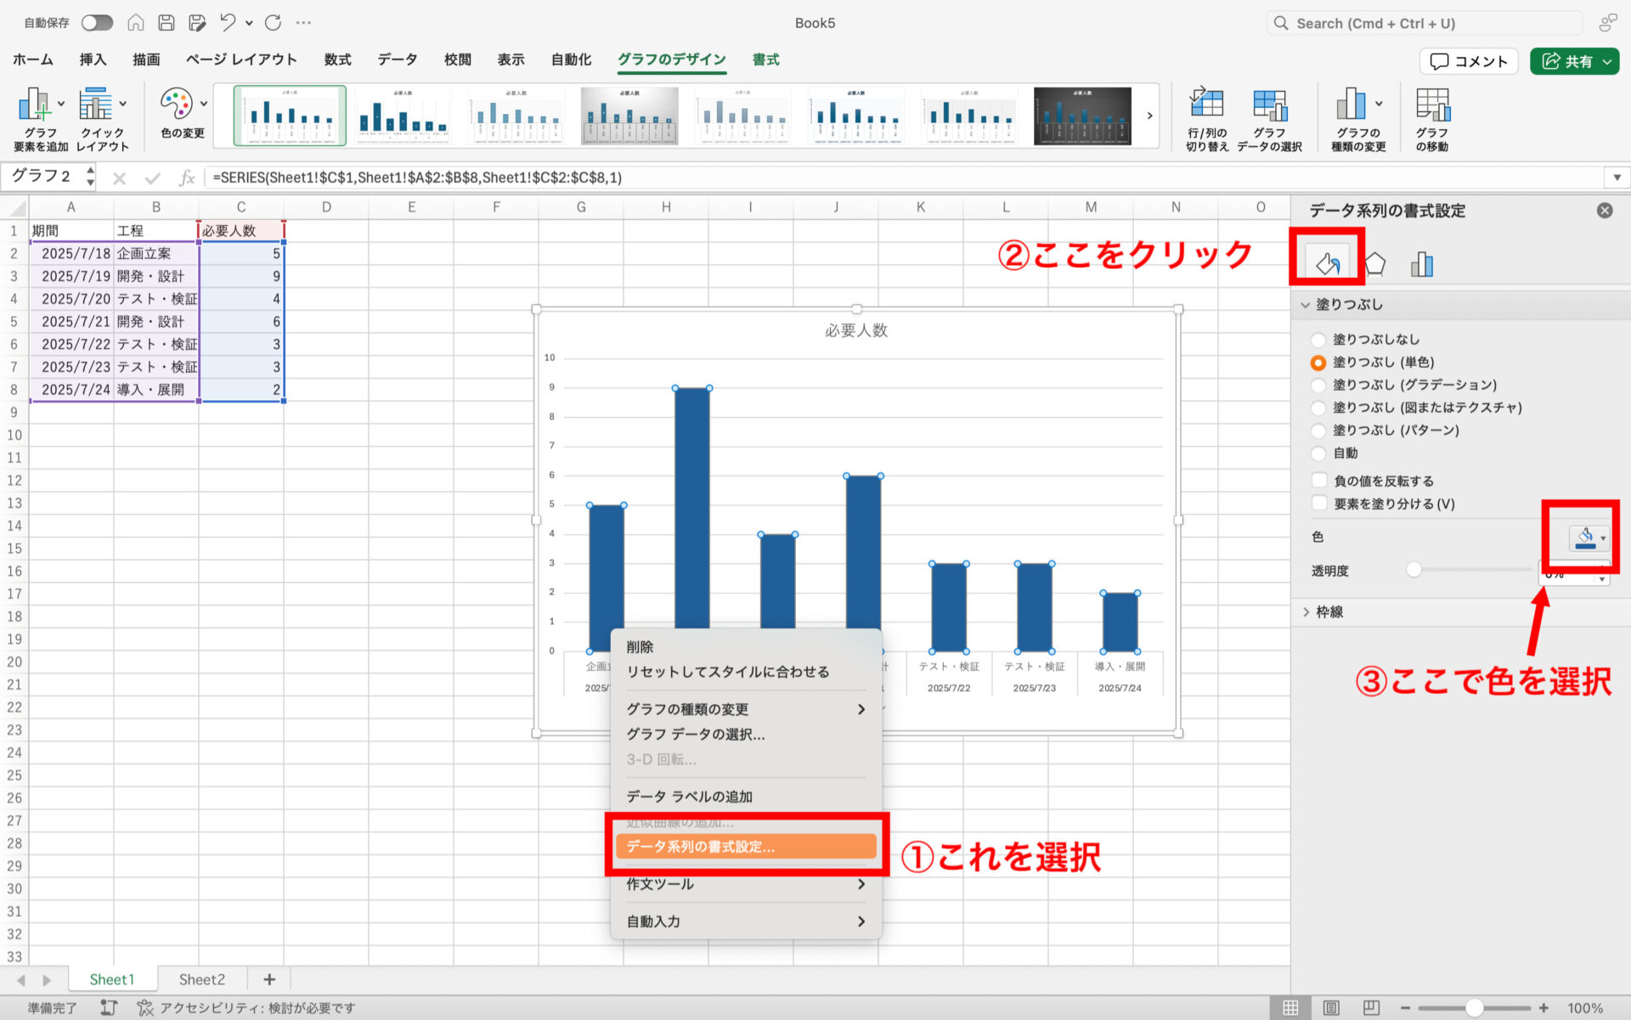Click the Share (共有) button
1631x1020 pixels.
tap(1566, 61)
